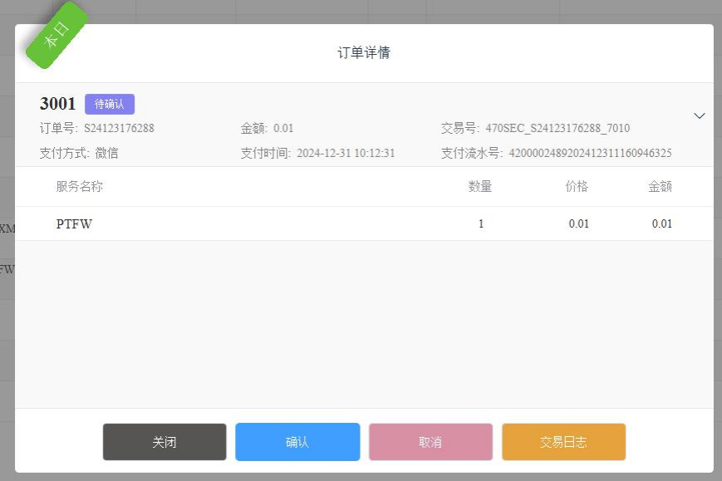Select the order number 3001 heading
722x481 pixels.
click(x=57, y=104)
